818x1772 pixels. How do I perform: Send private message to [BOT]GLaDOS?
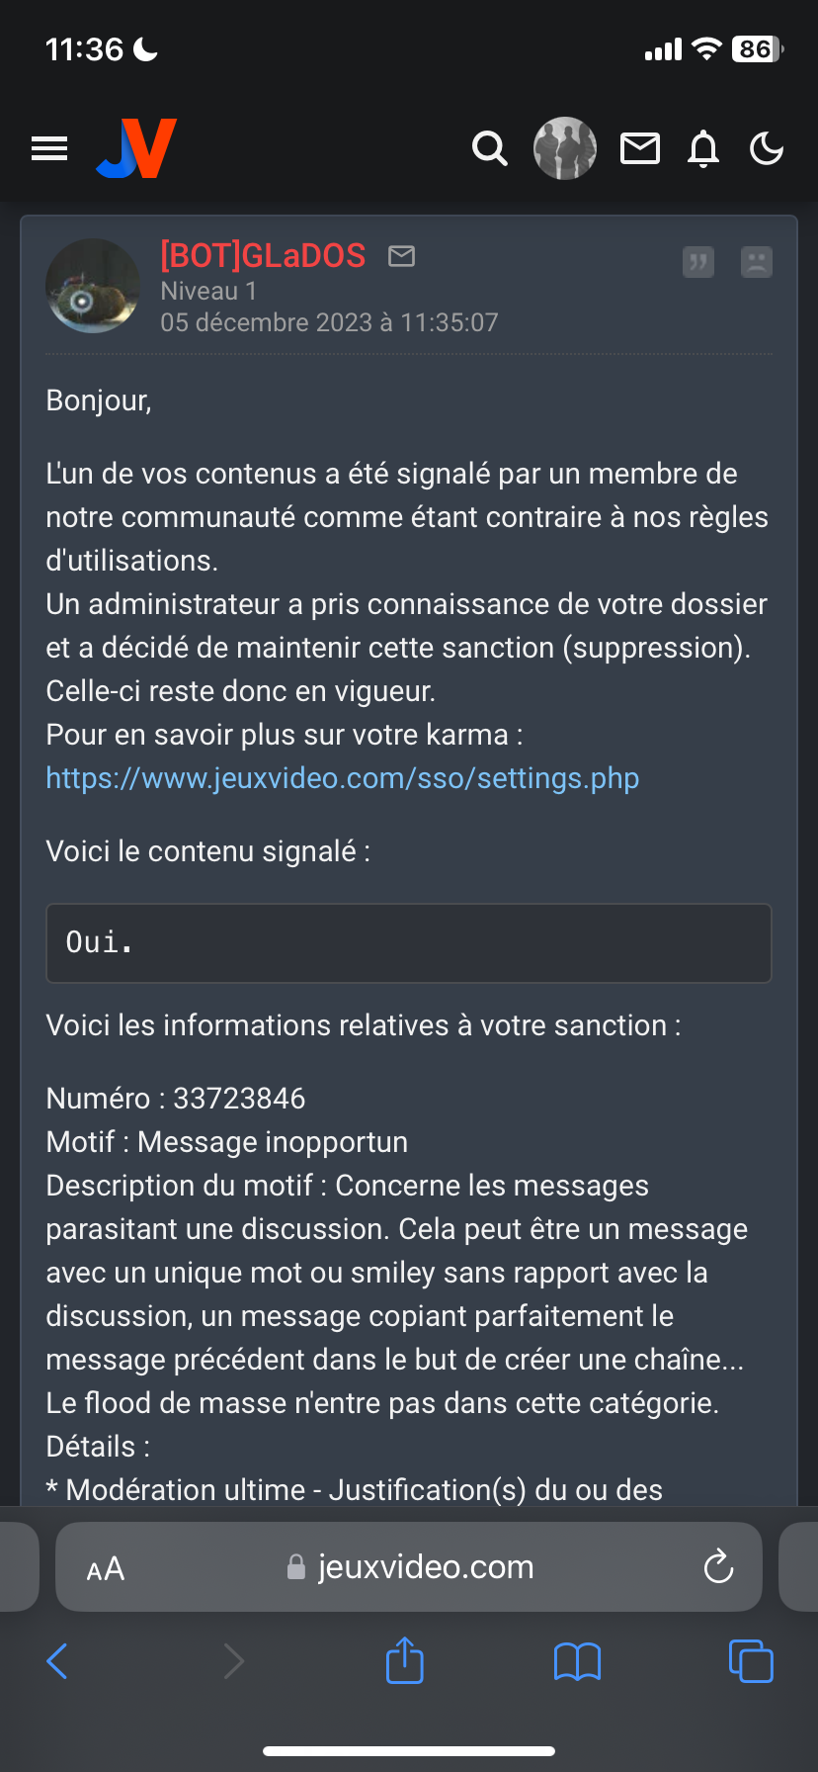[401, 256]
